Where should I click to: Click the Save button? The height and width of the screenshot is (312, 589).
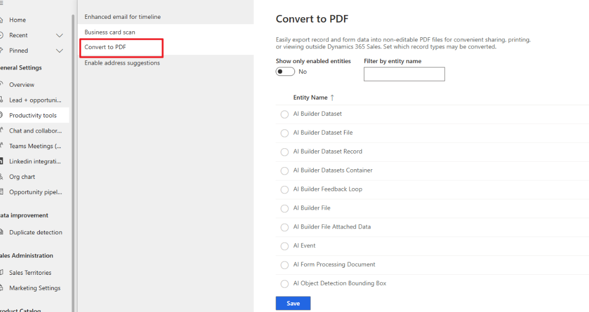click(293, 303)
